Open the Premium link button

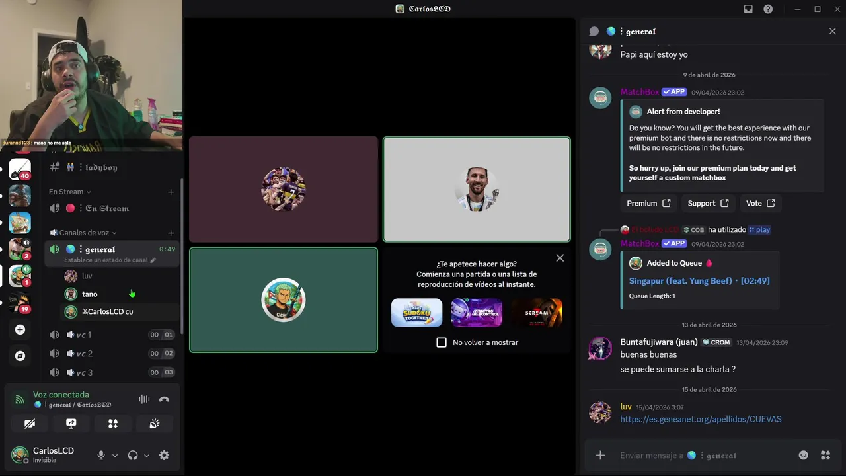point(648,203)
